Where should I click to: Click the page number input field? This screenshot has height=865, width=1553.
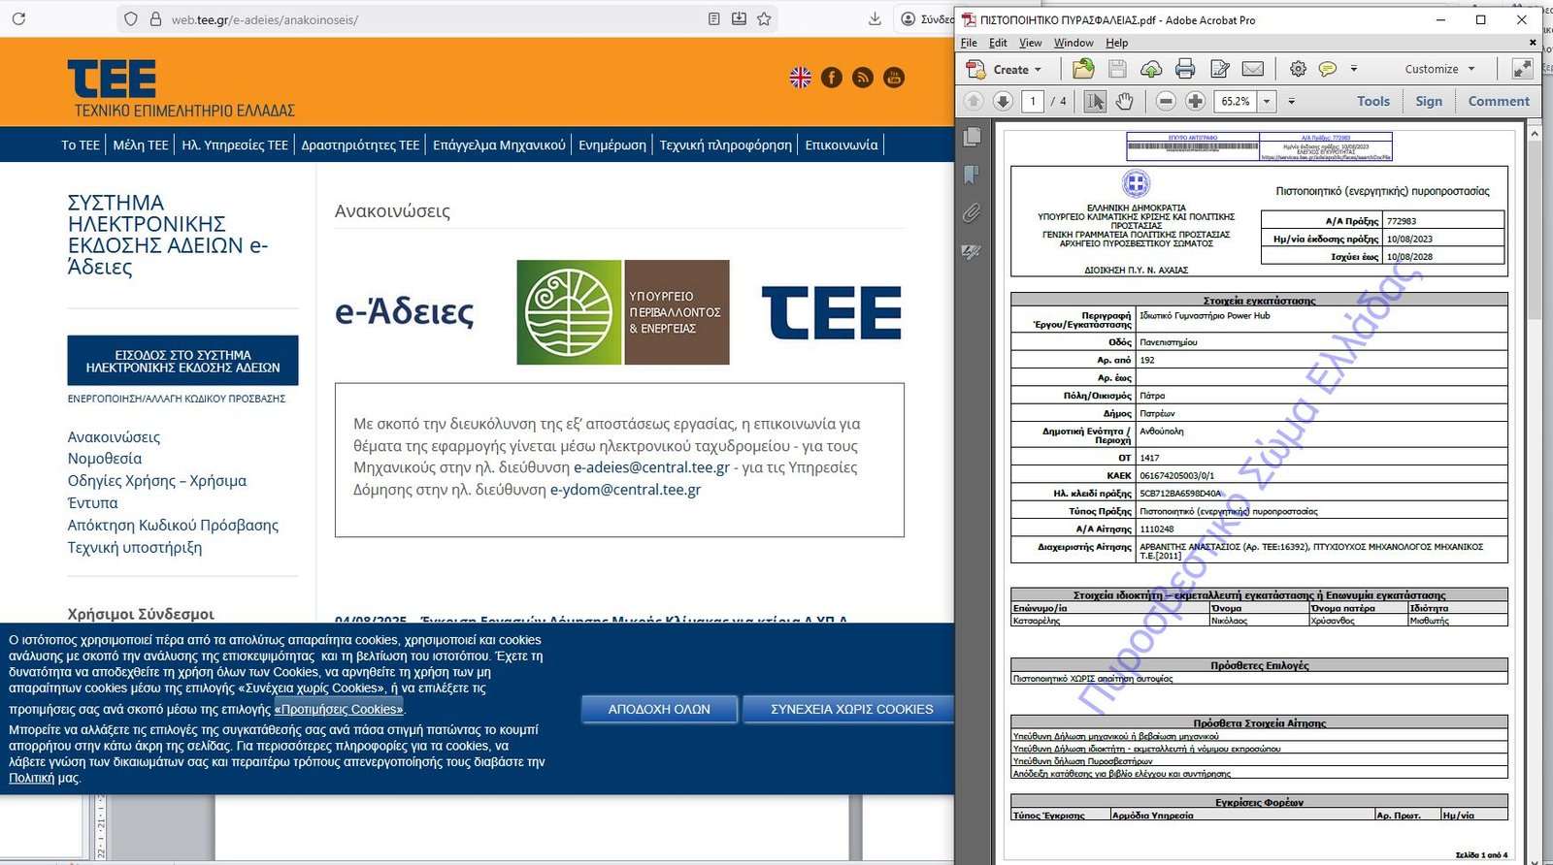(1033, 101)
